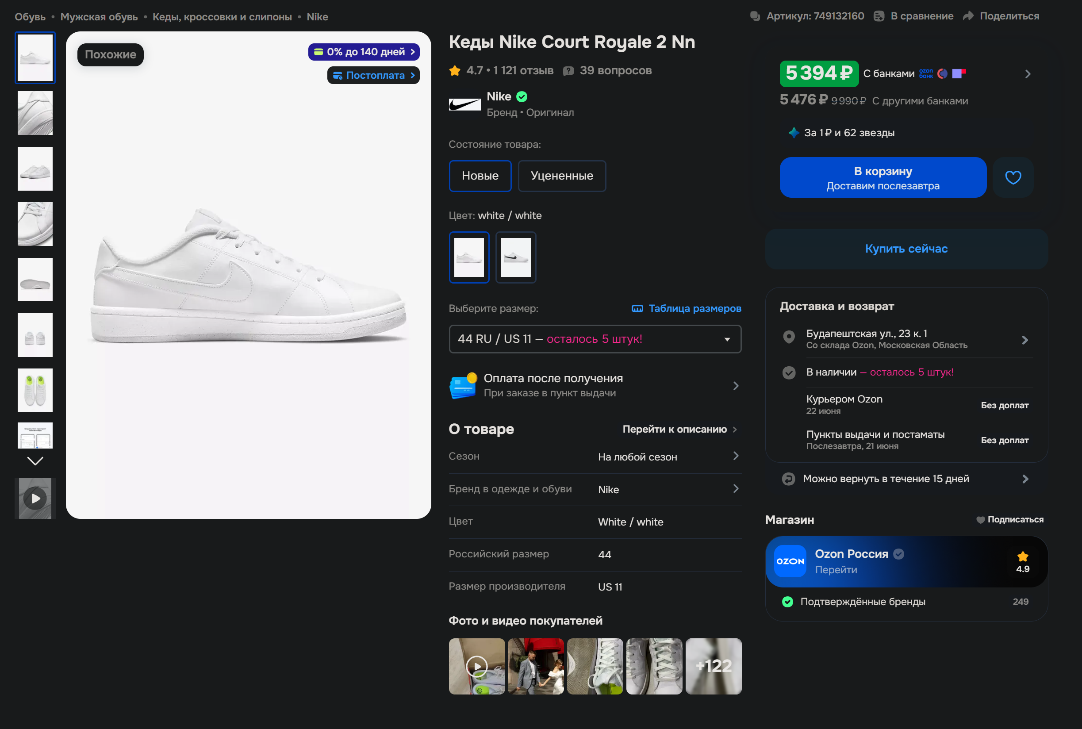Expand bank price options chevron
This screenshot has width=1082, height=729.
click(1028, 74)
